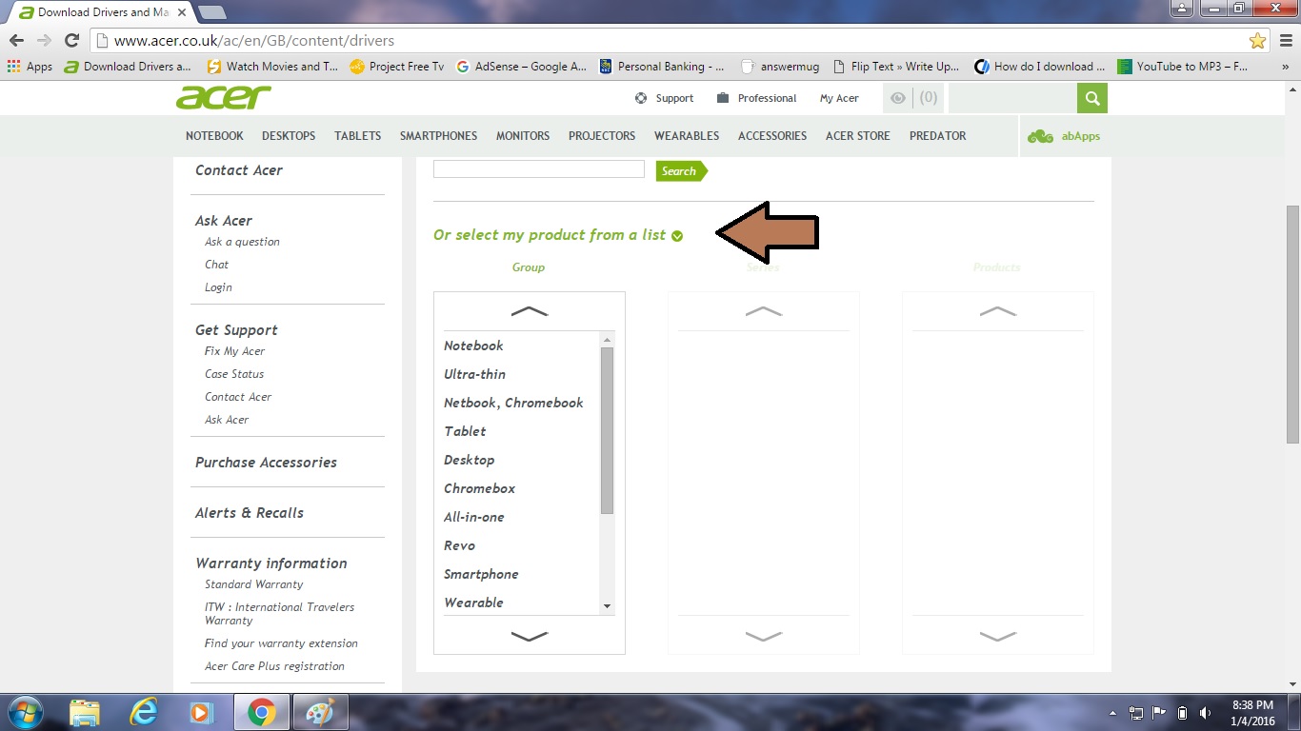
Task: Bookmark this page with the star icon
Action: [1258, 41]
